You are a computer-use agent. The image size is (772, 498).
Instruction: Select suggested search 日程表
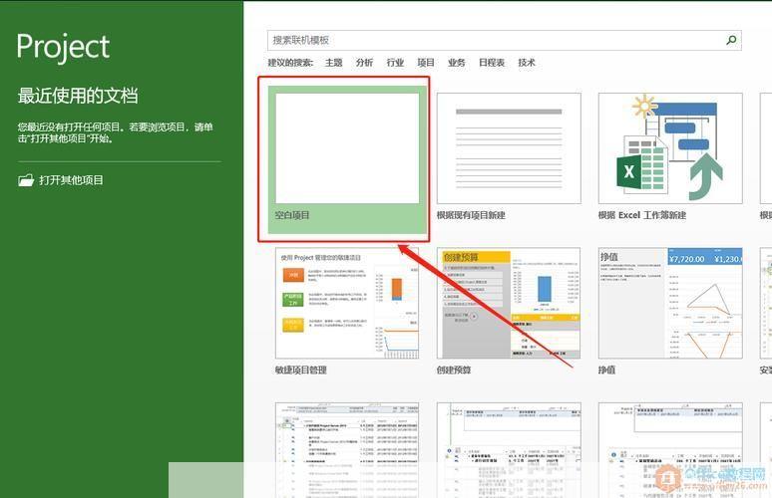coord(492,63)
